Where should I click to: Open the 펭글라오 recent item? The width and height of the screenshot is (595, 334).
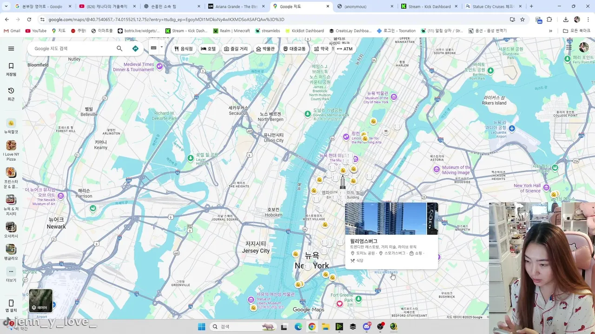(11, 252)
